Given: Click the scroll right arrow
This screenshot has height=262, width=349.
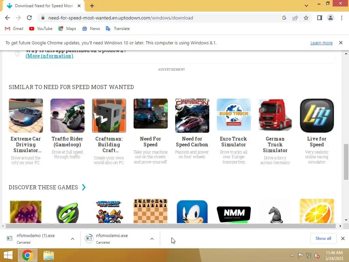Looking at the screenshot, I should point(340,226).
